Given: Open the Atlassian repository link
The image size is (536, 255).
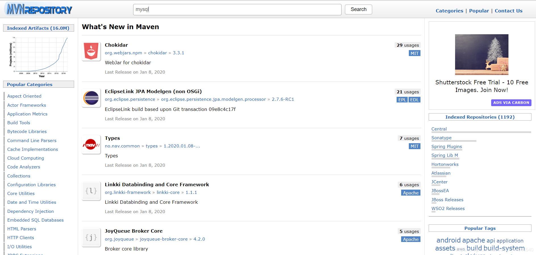Looking at the screenshot, I should [441, 173].
